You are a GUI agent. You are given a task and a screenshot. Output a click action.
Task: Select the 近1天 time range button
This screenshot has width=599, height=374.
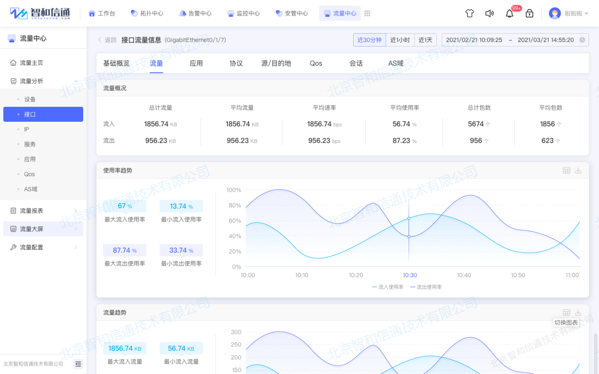click(x=425, y=40)
